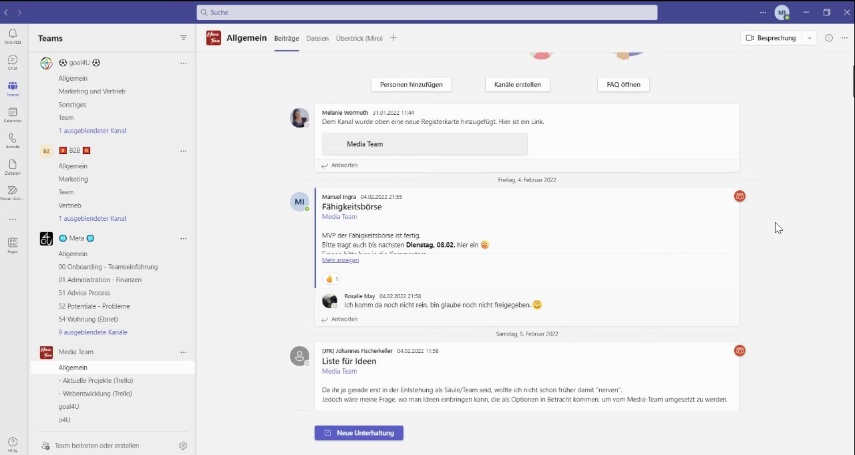Viewport: 855px width, 455px height.
Task: Open the Kalender icon
Action: (x=13, y=115)
